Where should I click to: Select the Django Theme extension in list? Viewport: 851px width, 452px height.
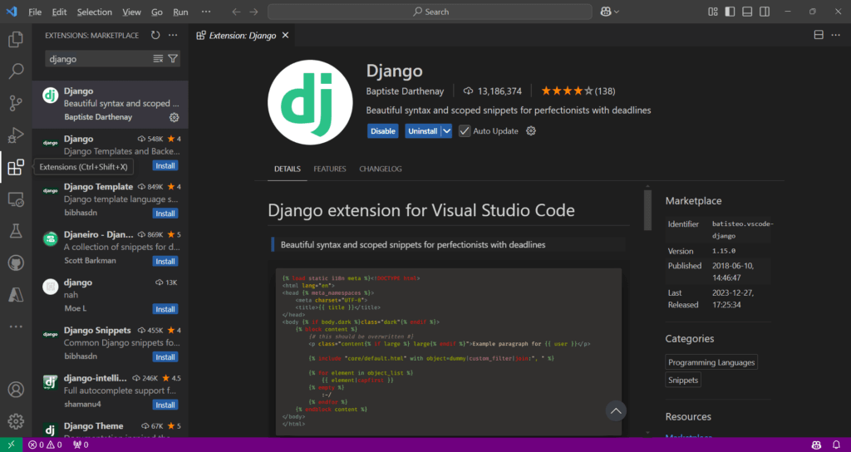tap(111, 429)
